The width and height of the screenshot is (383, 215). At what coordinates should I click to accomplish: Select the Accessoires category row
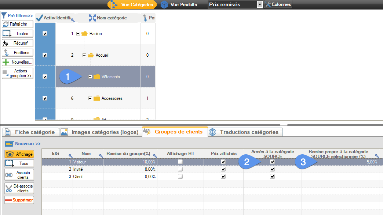click(x=112, y=98)
